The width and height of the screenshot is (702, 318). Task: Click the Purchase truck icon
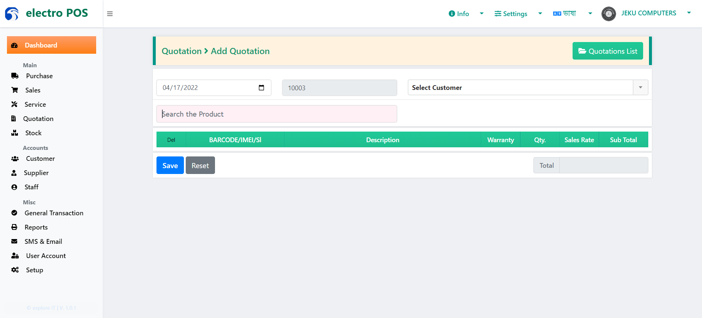tap(15, 76)
